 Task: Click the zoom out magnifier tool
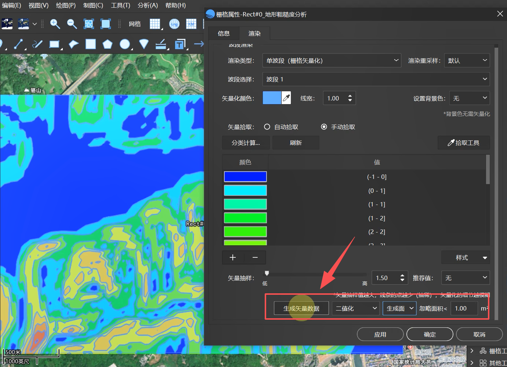point(72,24)
